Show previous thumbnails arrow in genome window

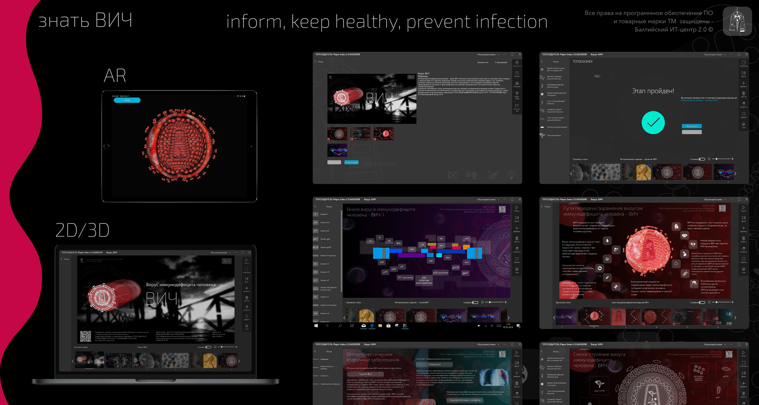point(344,317)
